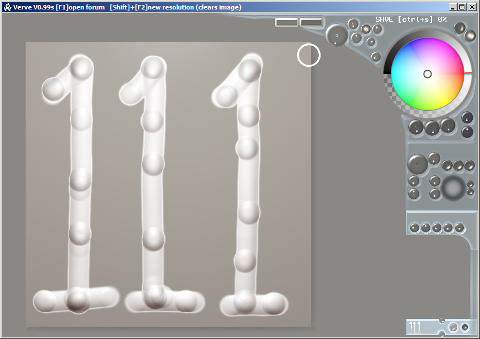Click the knob marked with an equals sign

453,327
